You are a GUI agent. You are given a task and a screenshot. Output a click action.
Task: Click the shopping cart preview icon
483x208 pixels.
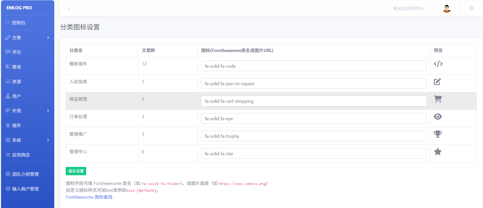pos(438,99)
